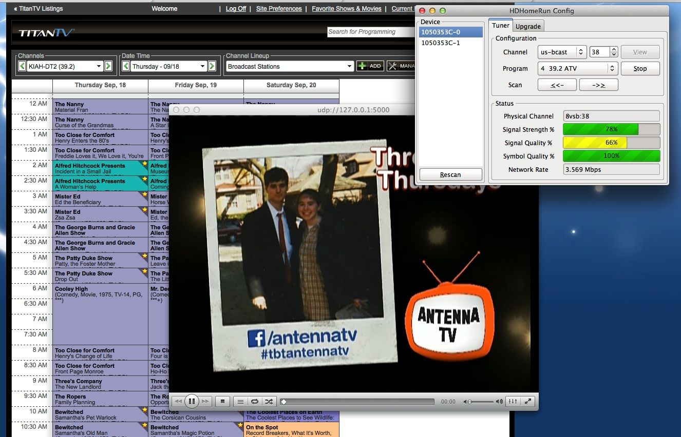
Task: Scan downward with the <<- button
Action: tap(557, 85)
